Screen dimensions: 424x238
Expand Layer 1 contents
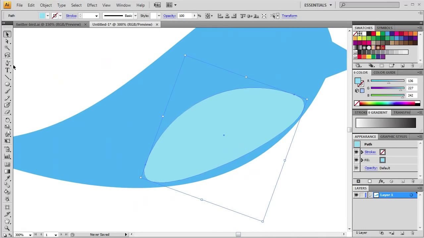point(370,195)
